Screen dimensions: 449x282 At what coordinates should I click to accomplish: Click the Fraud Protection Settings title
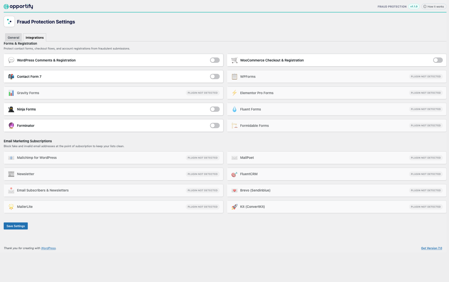tap(46, 22)
